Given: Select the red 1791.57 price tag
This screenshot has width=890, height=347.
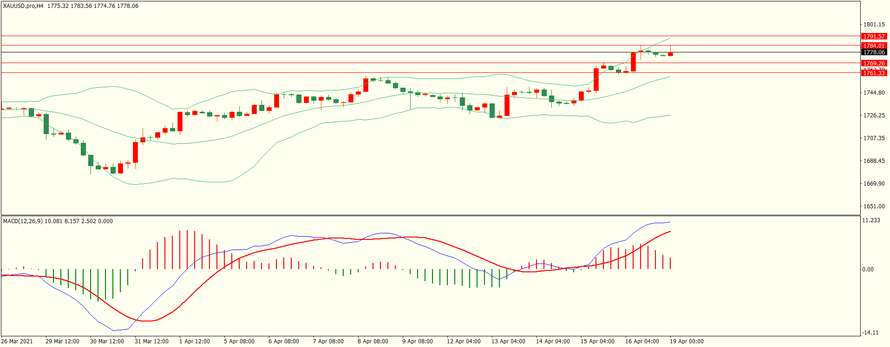Looking at the screenshot, I should [874, 37].
